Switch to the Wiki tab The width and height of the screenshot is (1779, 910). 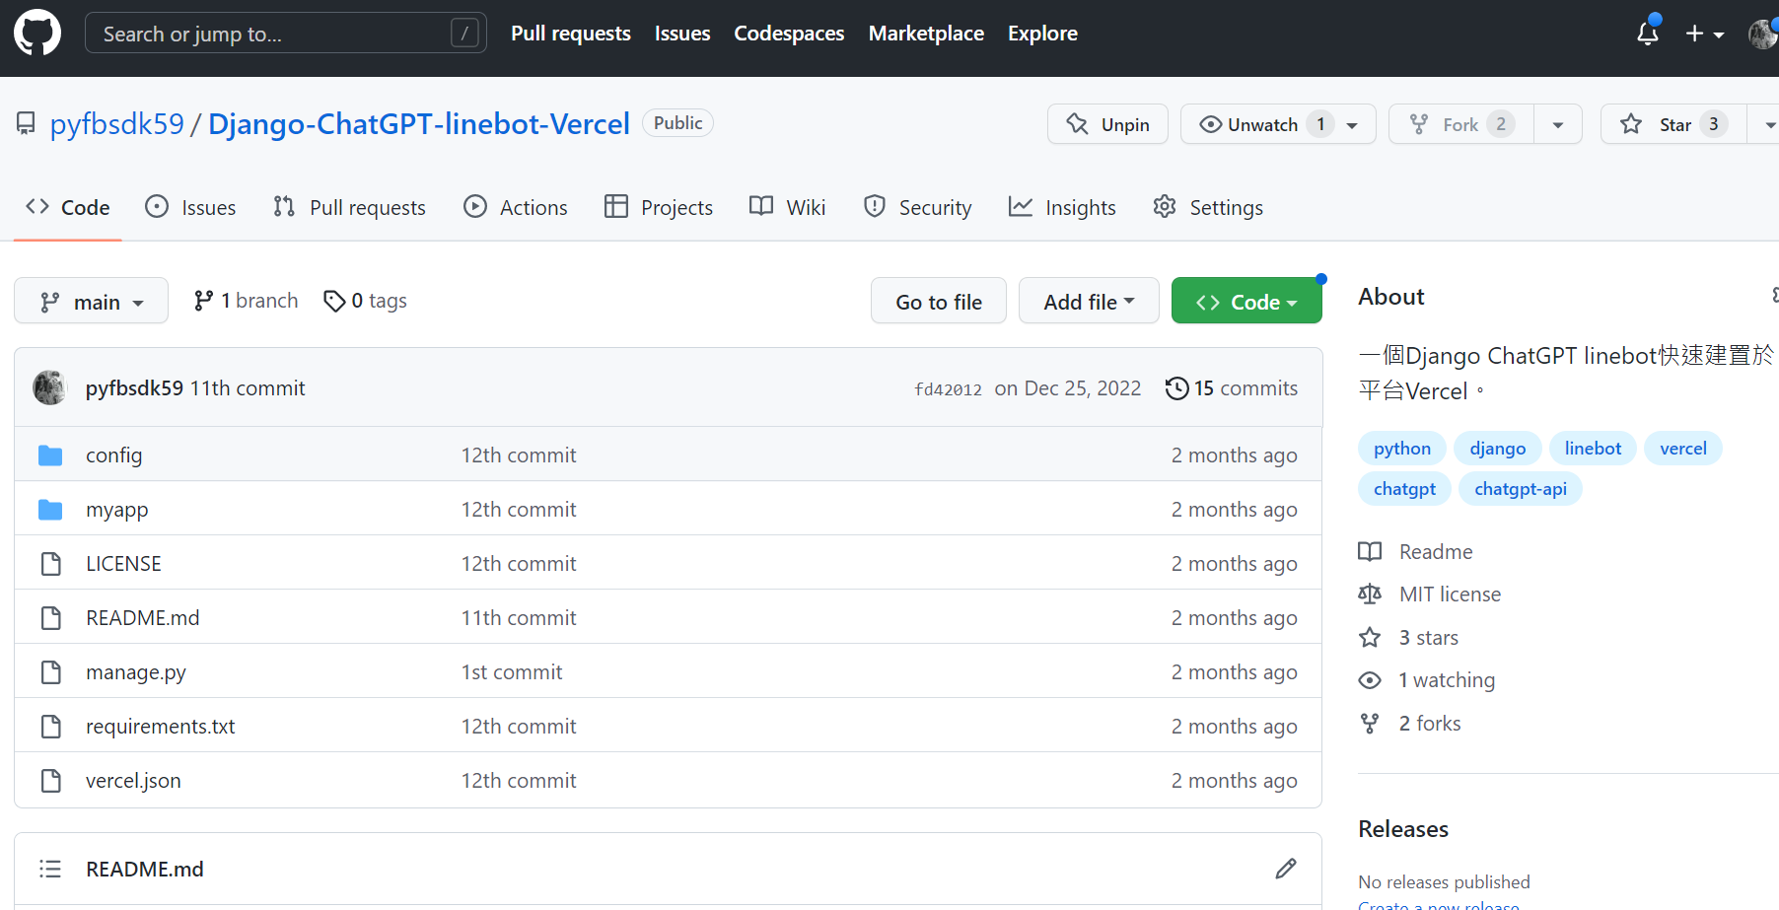point(788,207)
